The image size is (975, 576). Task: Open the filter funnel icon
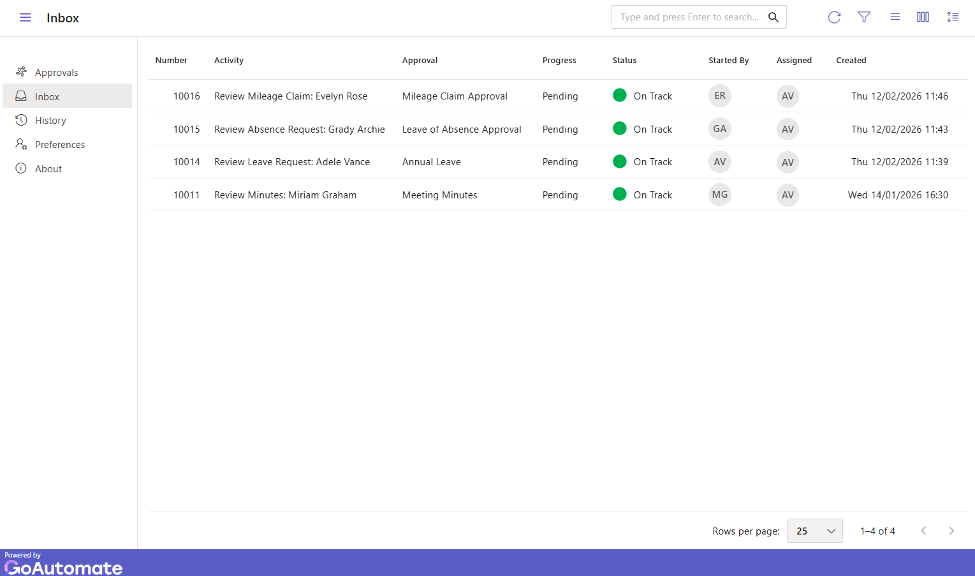click(x=864, y=17)
